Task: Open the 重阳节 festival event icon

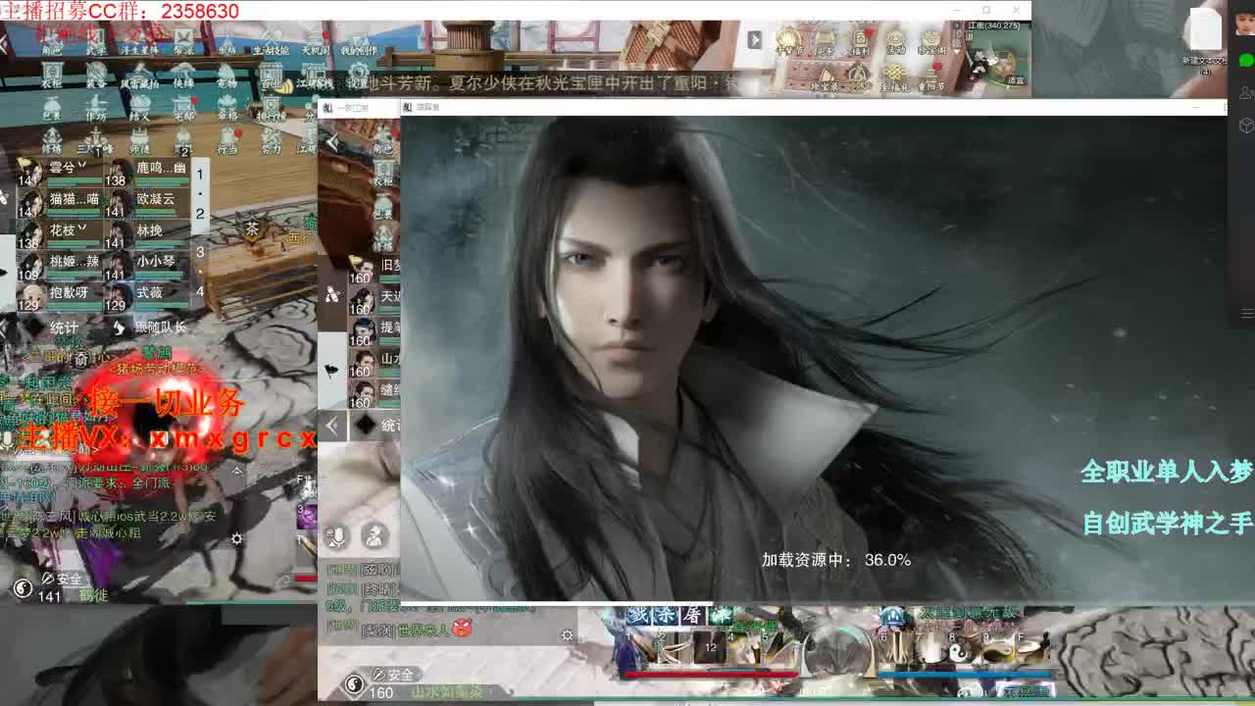Action: [x=930, y=76]
